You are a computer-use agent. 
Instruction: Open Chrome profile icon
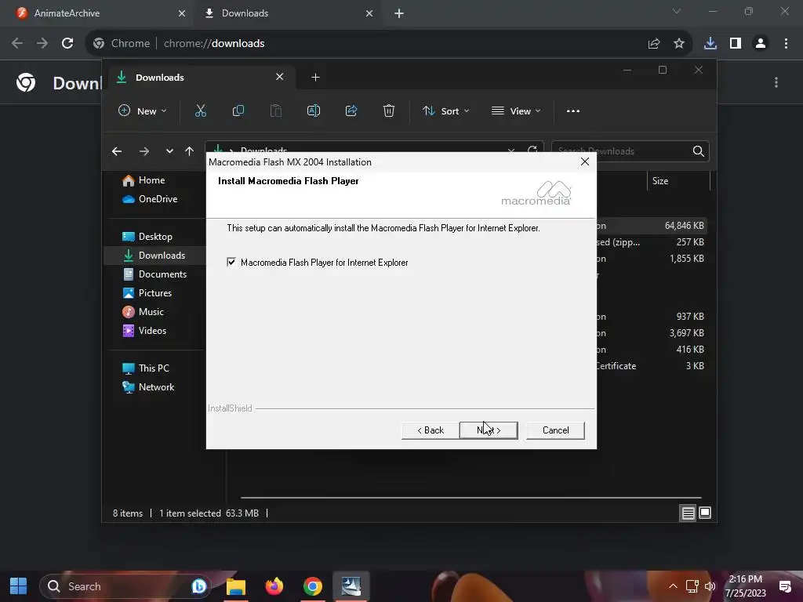click(761, 44)
